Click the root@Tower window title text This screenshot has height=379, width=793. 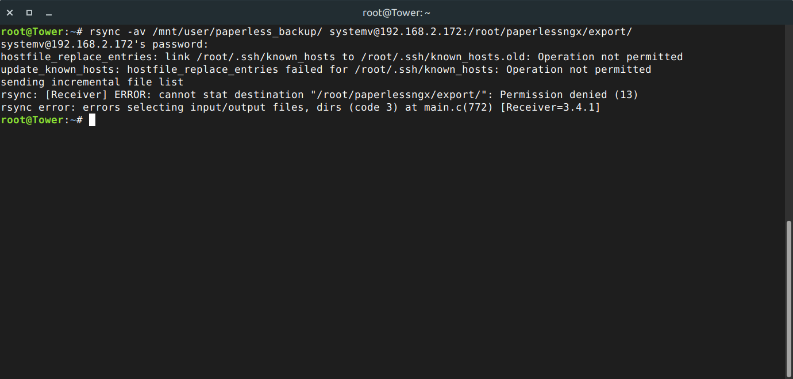[x=396, y=13]
